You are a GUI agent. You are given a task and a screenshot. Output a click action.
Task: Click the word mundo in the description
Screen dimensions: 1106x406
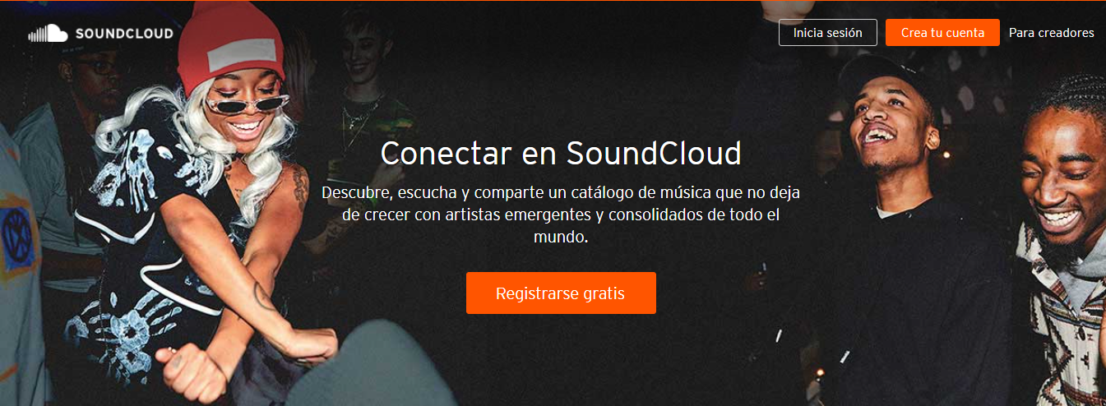click(x=559, y=238)
